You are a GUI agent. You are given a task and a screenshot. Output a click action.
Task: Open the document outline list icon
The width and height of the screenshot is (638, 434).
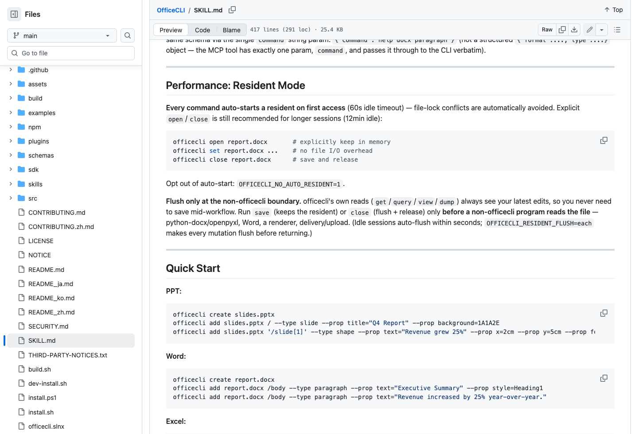(x=617, y=30)
